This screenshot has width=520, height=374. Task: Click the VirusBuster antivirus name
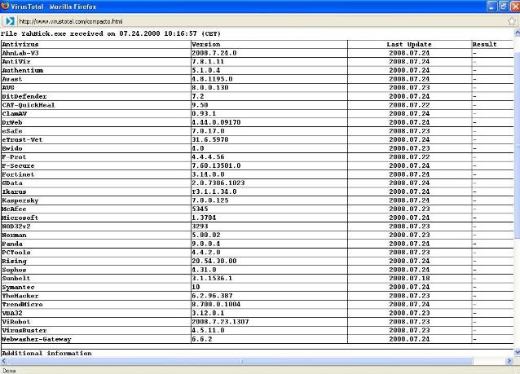click(24, 331)
